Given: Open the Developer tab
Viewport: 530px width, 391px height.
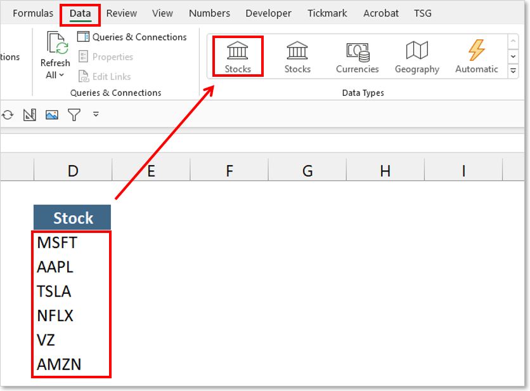Looking at the screenshot, I should [268, 13].
